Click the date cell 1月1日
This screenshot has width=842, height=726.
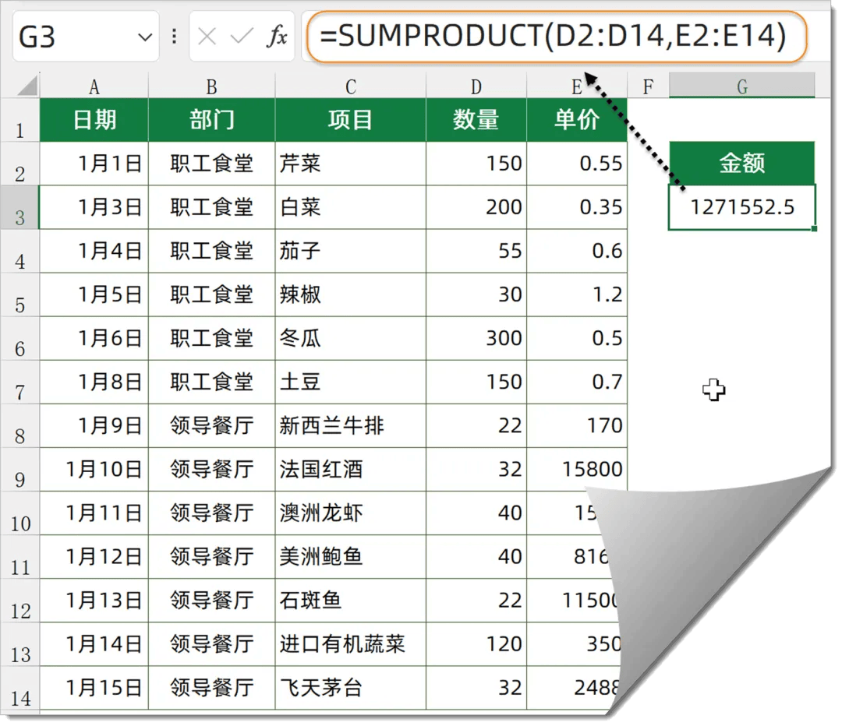pyautogui.click(x=94, y=164)
